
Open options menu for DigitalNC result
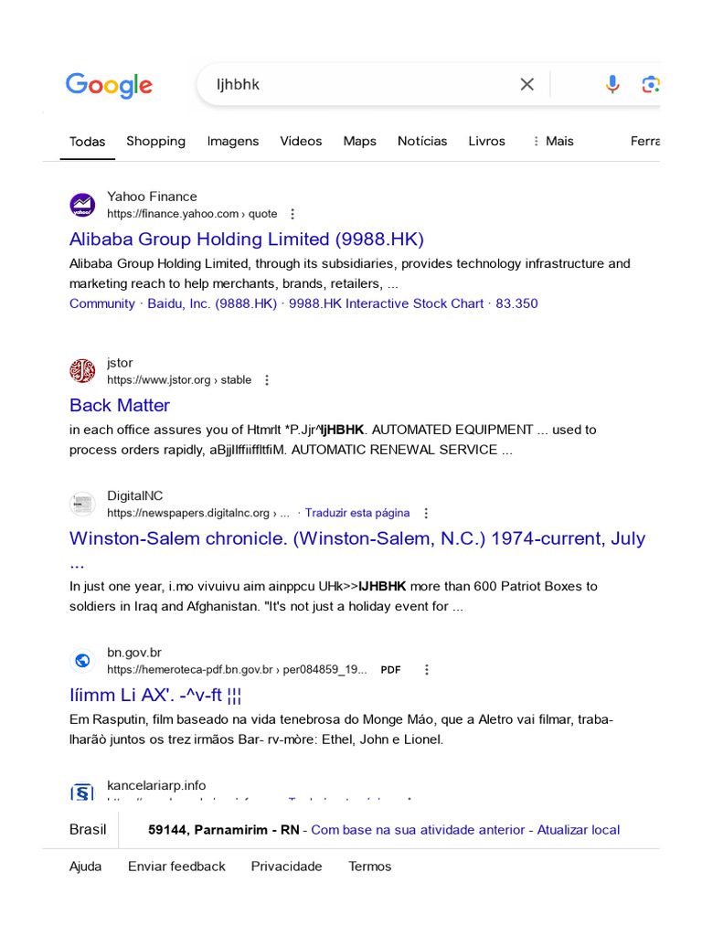(x=426, y=514)
